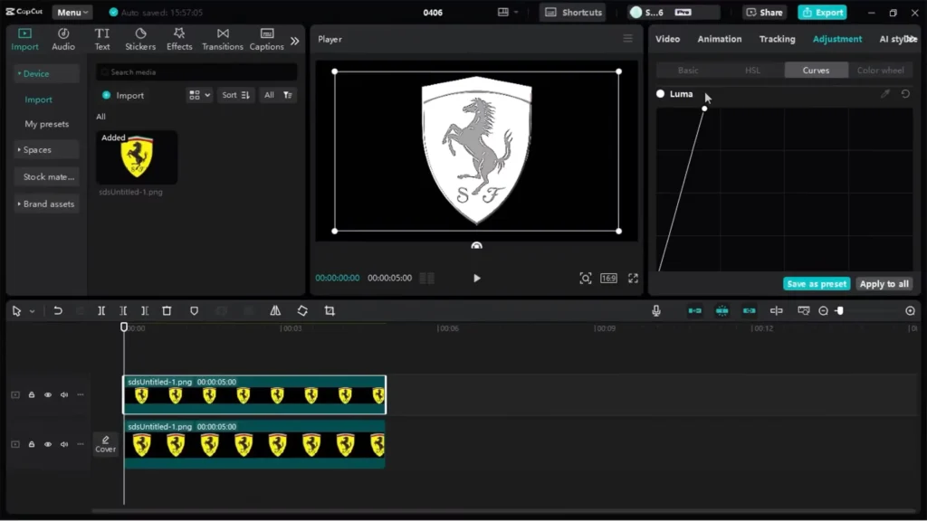Switch to the Color wheel tab
The width and height of the screenshot is (927, 521).
pos(880,71)
